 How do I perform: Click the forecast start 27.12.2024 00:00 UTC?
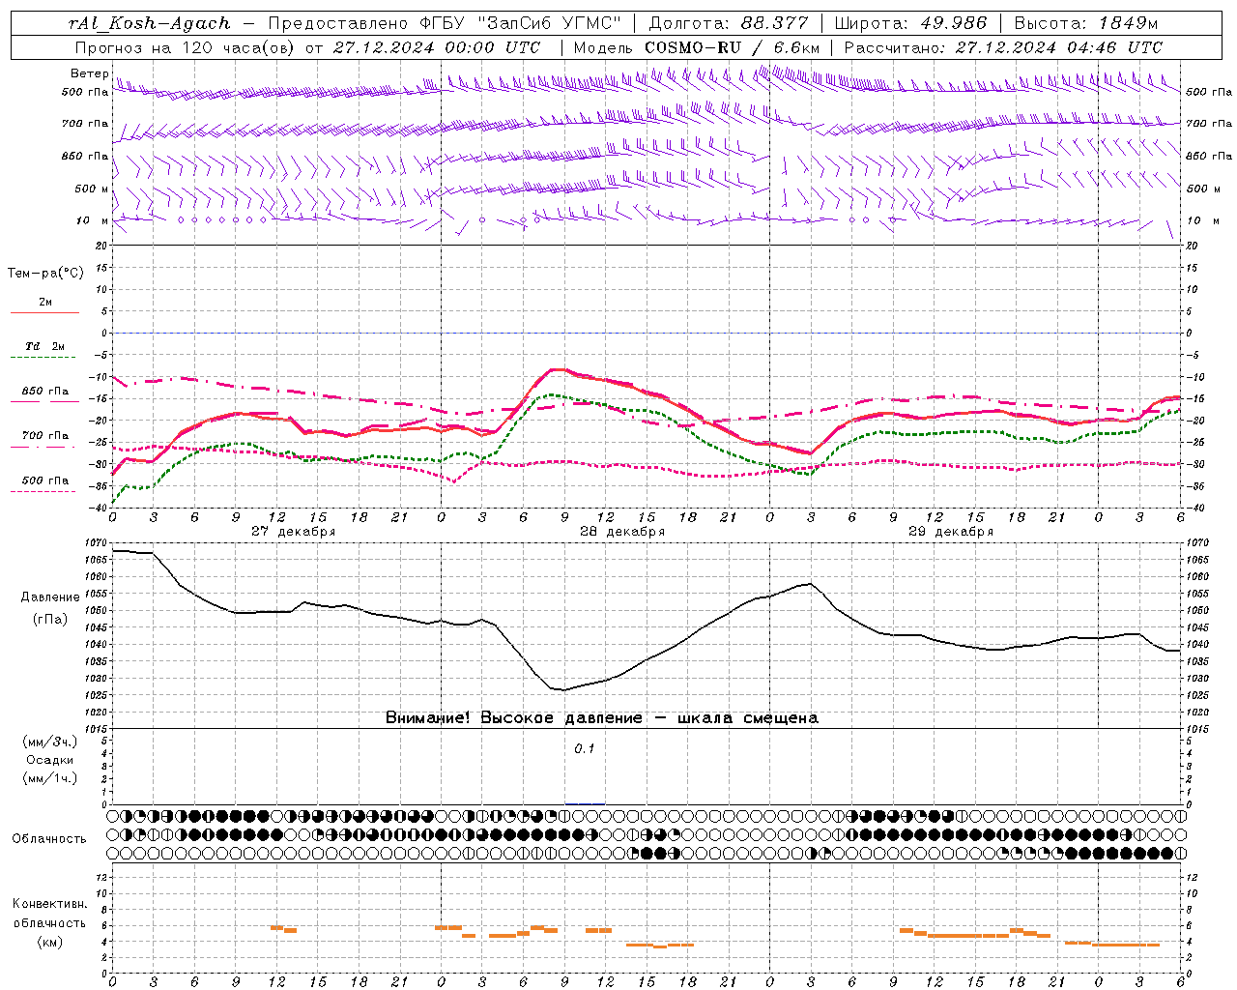437,46
